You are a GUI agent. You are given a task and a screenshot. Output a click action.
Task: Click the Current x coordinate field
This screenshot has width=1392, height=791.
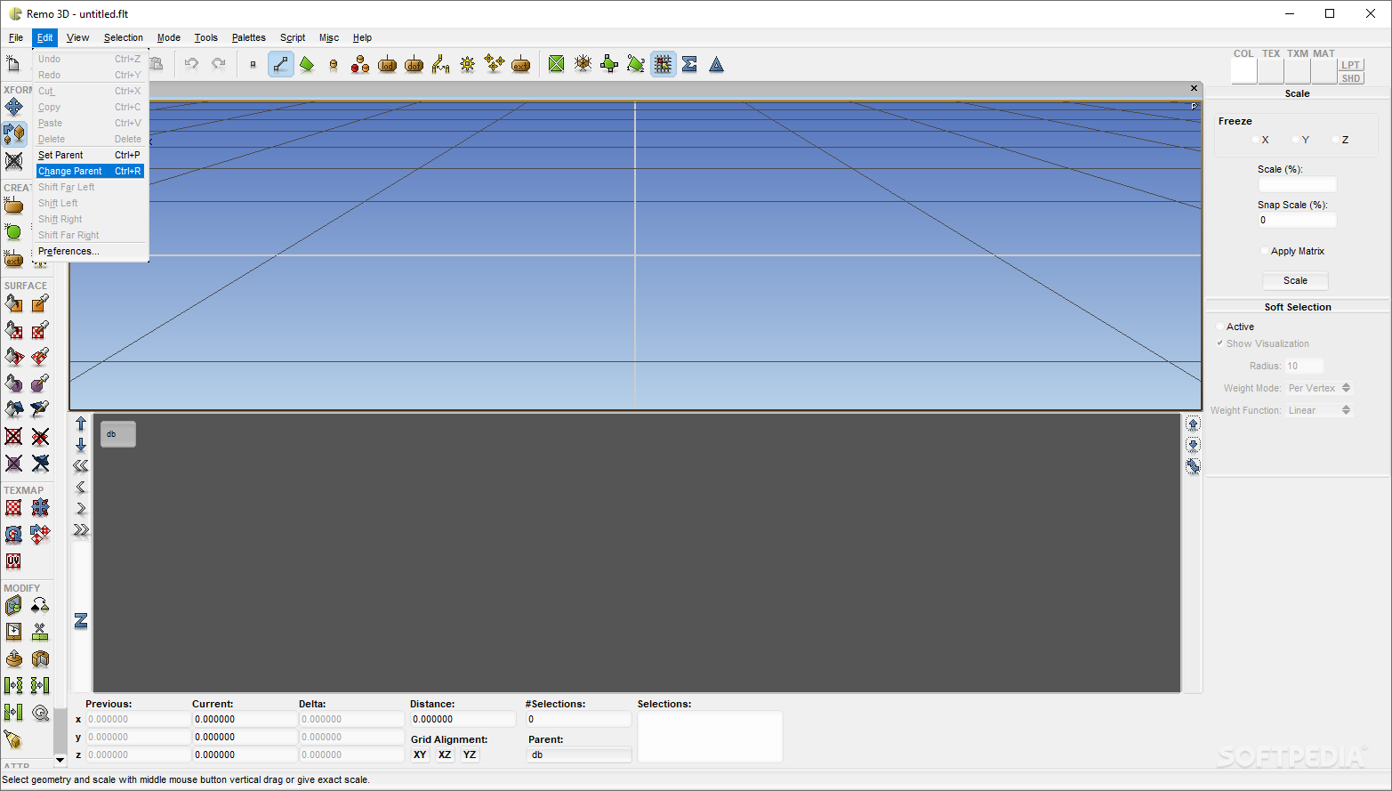point(245,719)
